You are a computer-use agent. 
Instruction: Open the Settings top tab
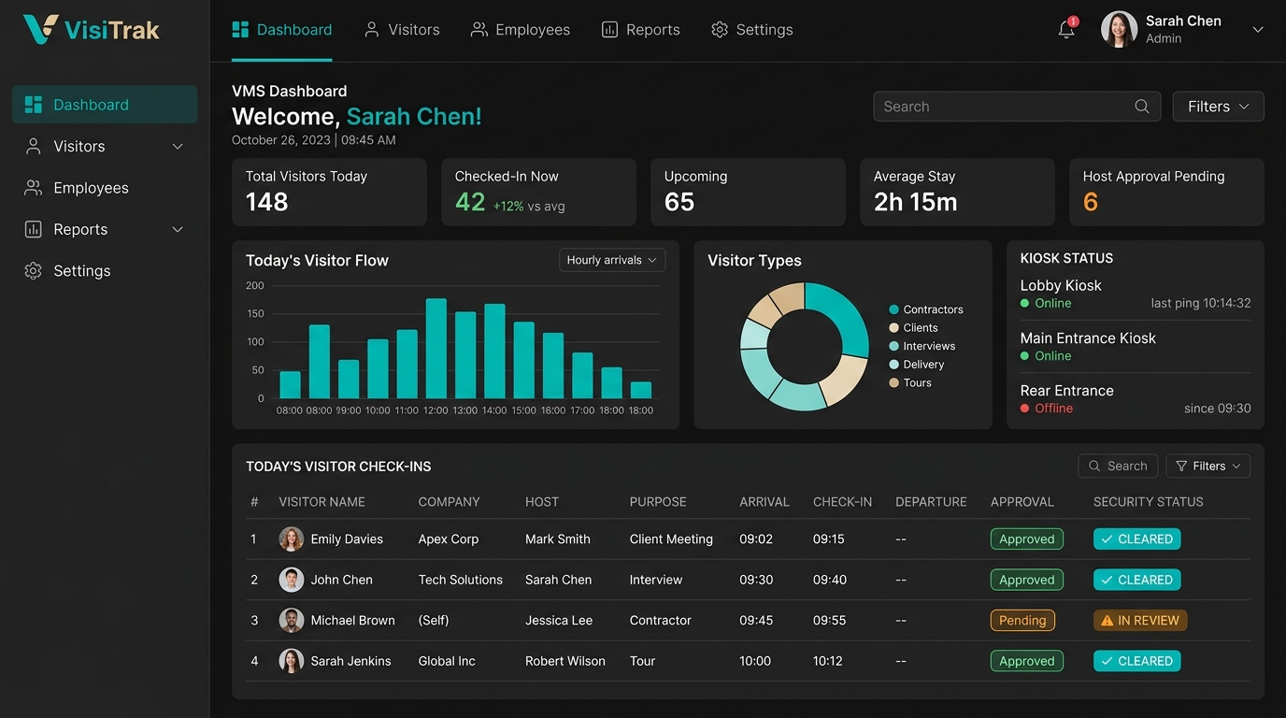752,30
